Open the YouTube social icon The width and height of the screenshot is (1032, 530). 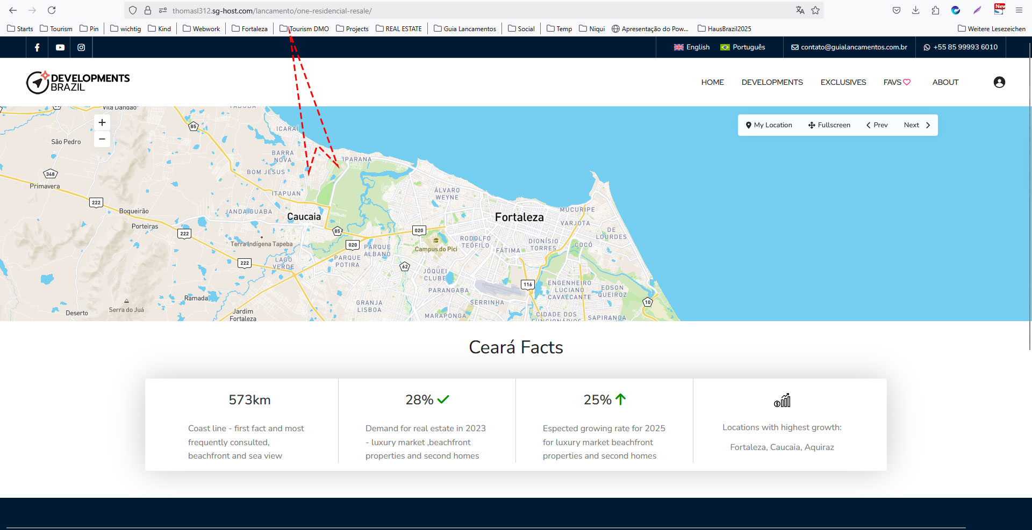coord(60,47)
